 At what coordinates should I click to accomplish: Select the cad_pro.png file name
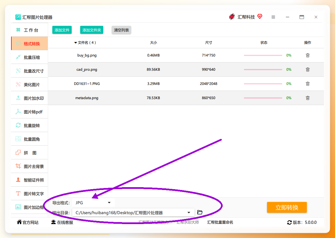click(x=87, y=70)
